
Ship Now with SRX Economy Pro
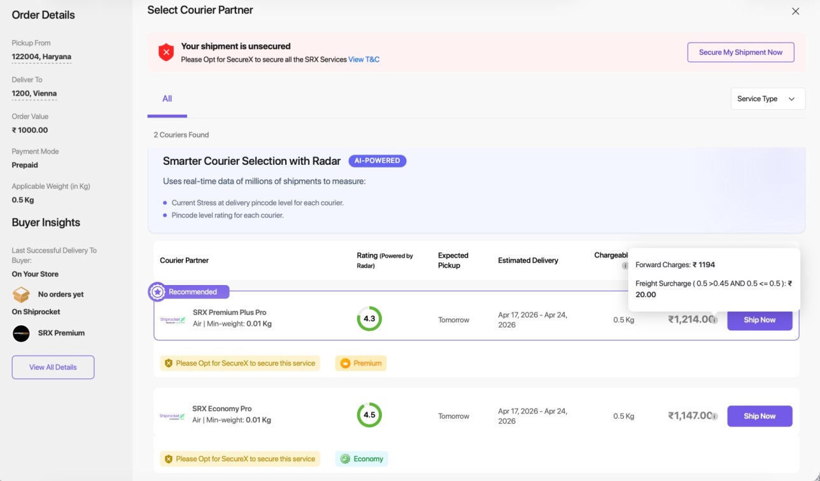coord(760,416)
